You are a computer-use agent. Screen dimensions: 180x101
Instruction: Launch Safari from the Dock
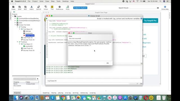(32, 98)
